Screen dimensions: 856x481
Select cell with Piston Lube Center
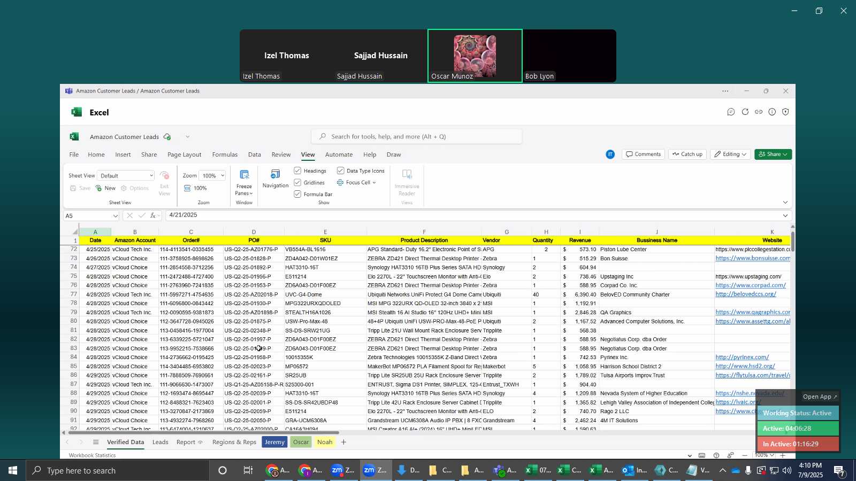(656, 249)
